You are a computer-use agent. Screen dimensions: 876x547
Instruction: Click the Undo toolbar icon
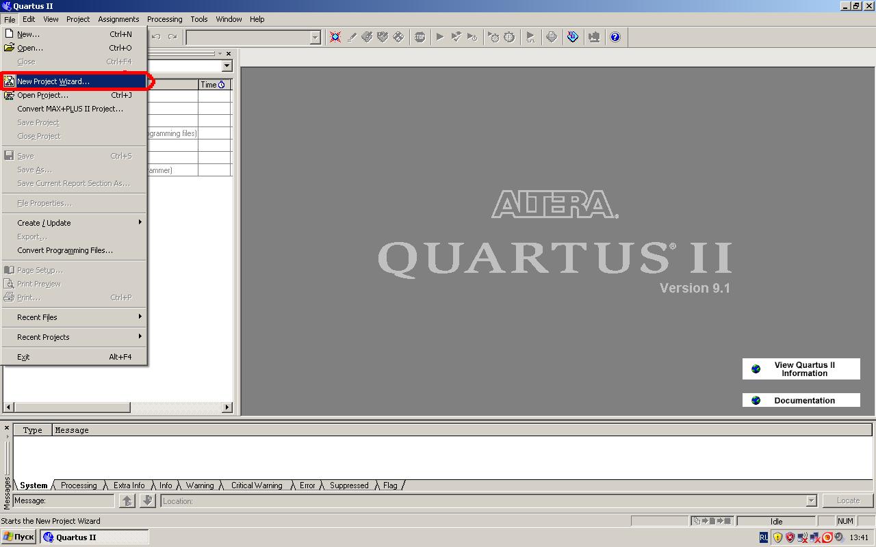pyautogui.click(x=156, y=37)
